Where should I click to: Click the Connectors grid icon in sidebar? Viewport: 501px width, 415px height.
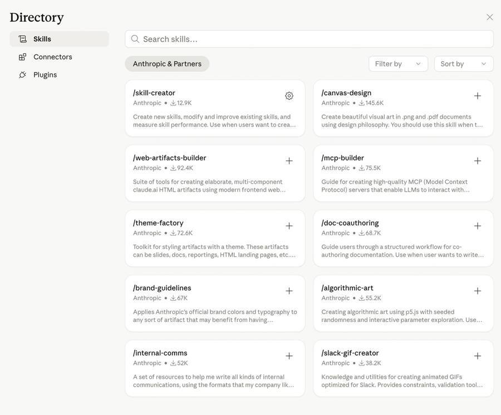click(x=22, y=57)
